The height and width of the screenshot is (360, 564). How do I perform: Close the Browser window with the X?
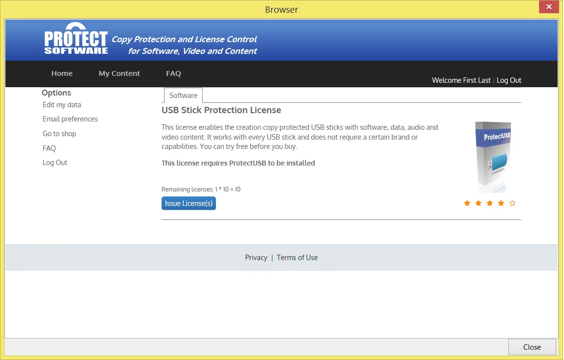549,6
